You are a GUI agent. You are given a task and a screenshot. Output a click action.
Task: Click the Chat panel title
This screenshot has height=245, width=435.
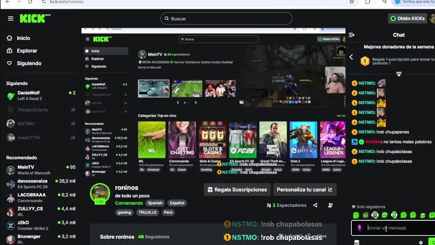(x=399, y=35)
